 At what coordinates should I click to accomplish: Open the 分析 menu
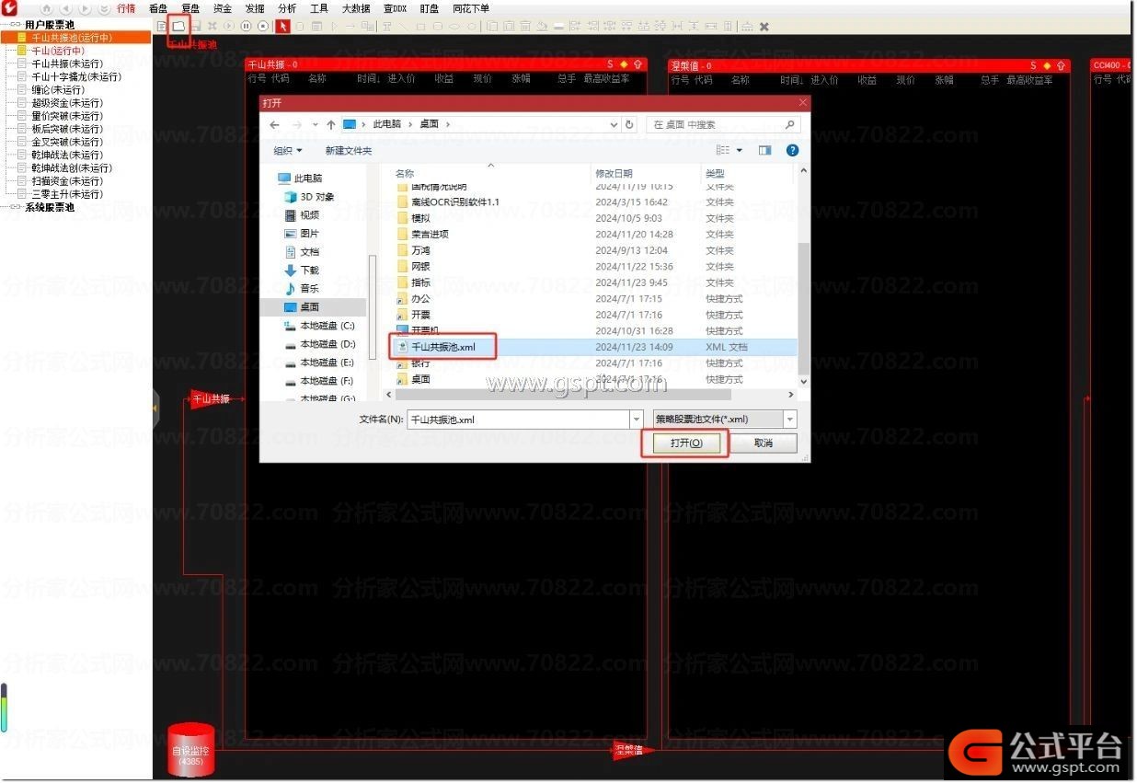(x=287, y=8)
